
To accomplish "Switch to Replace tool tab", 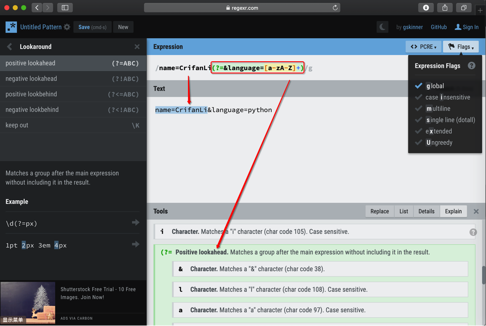I will (379, 211).
